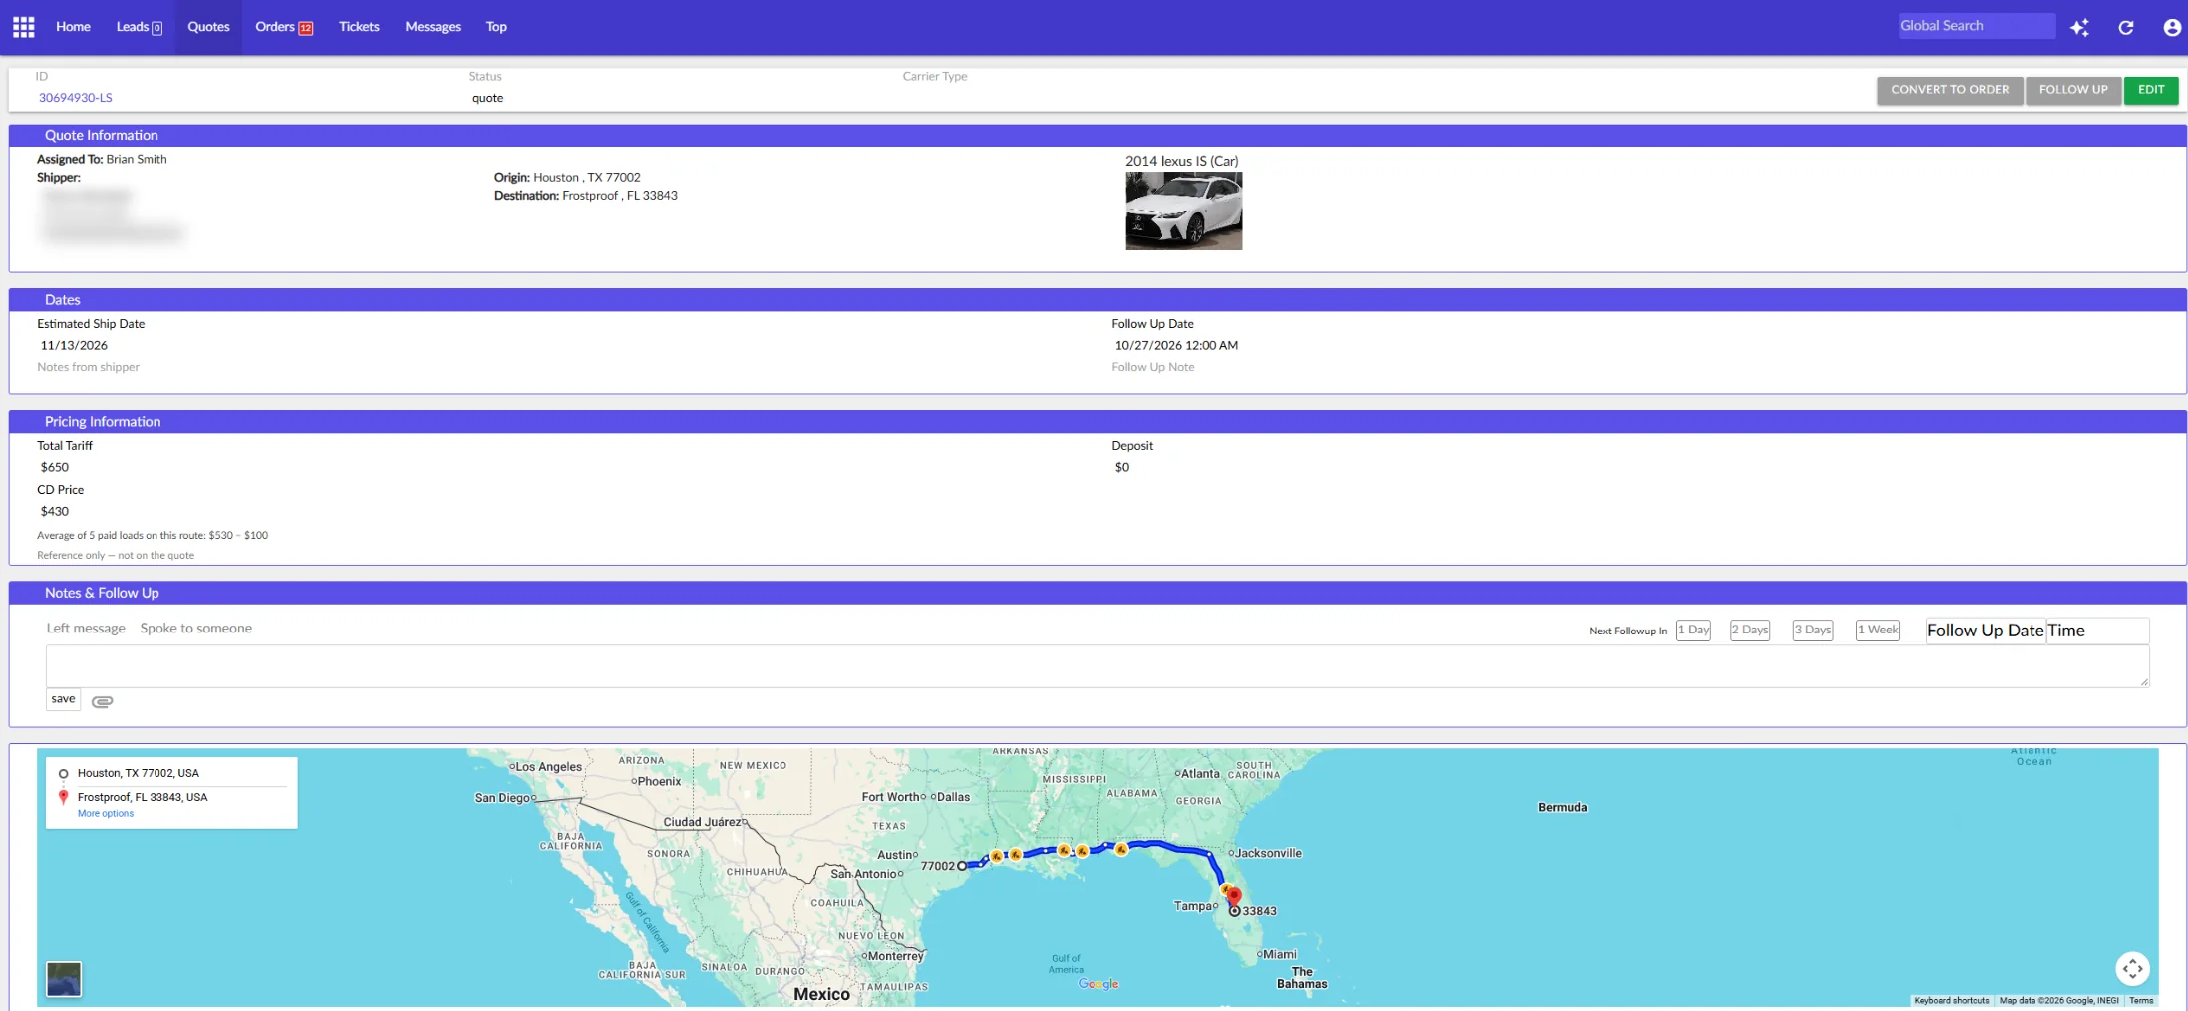
Task: Click the Orders badge showing 12
Action: 306,28
